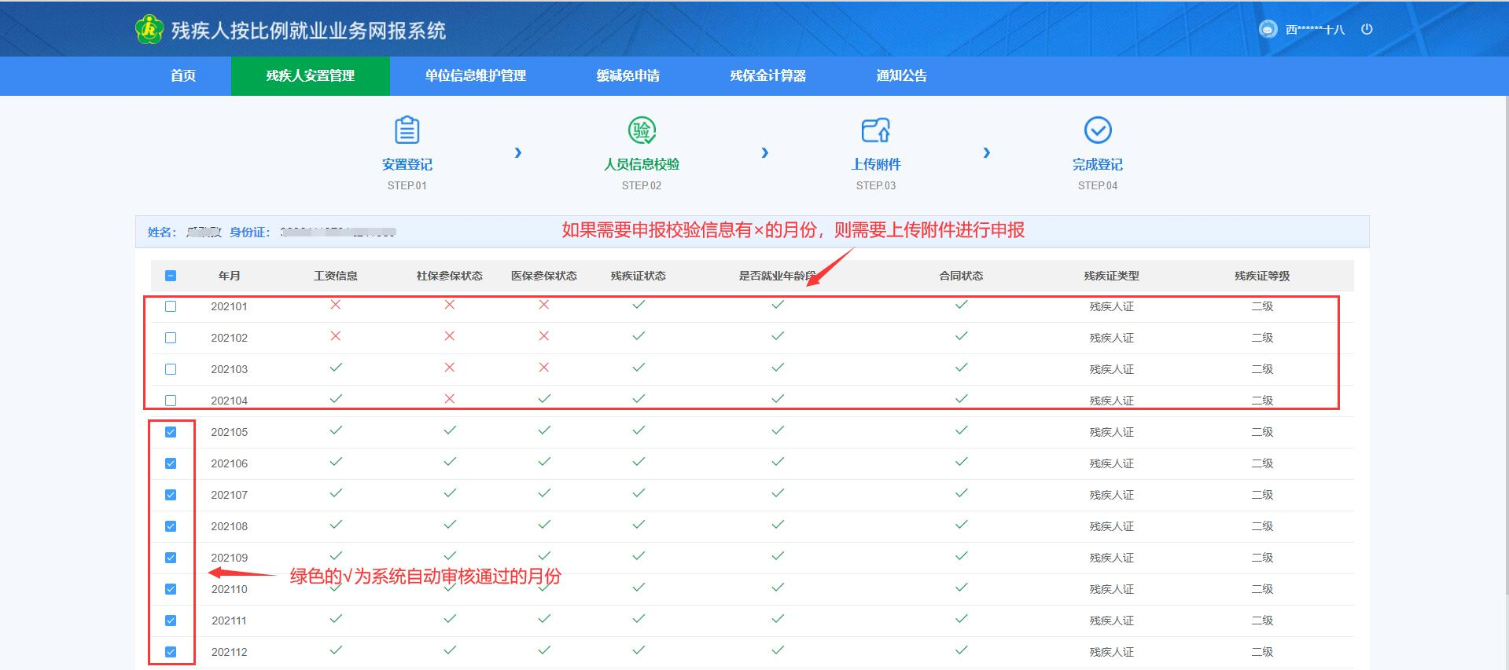Uncheck the 202105 row checkbox
The height and width of the screenshot is (670, 1509).
tap(171, 432)
